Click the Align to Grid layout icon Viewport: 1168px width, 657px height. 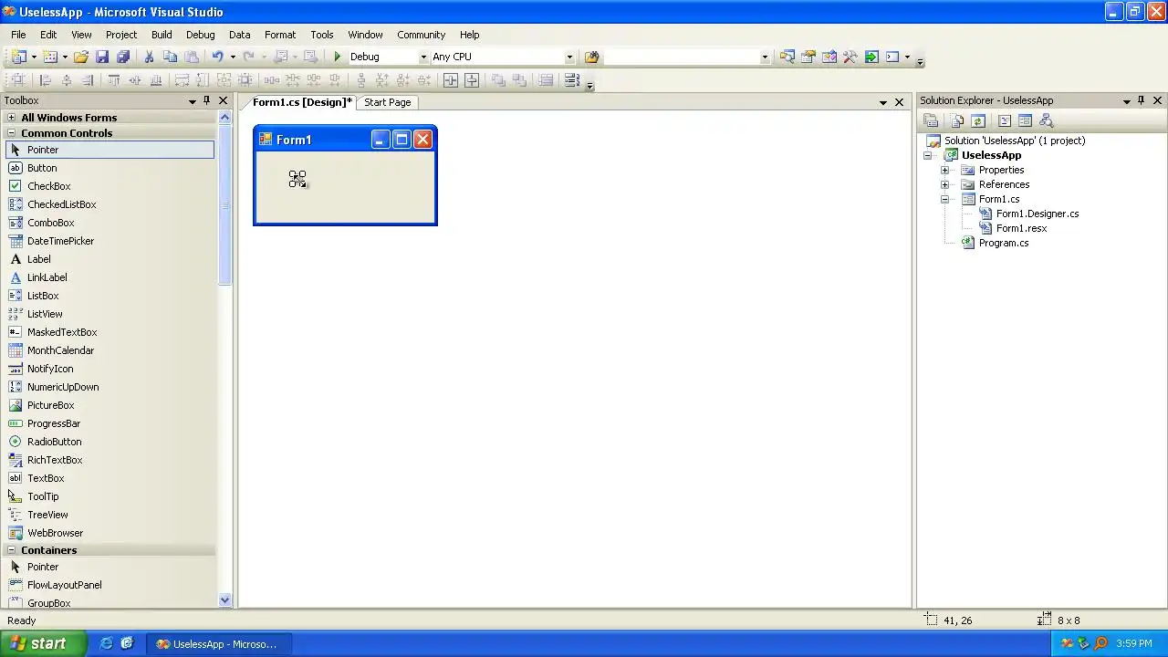pos(18,80)
